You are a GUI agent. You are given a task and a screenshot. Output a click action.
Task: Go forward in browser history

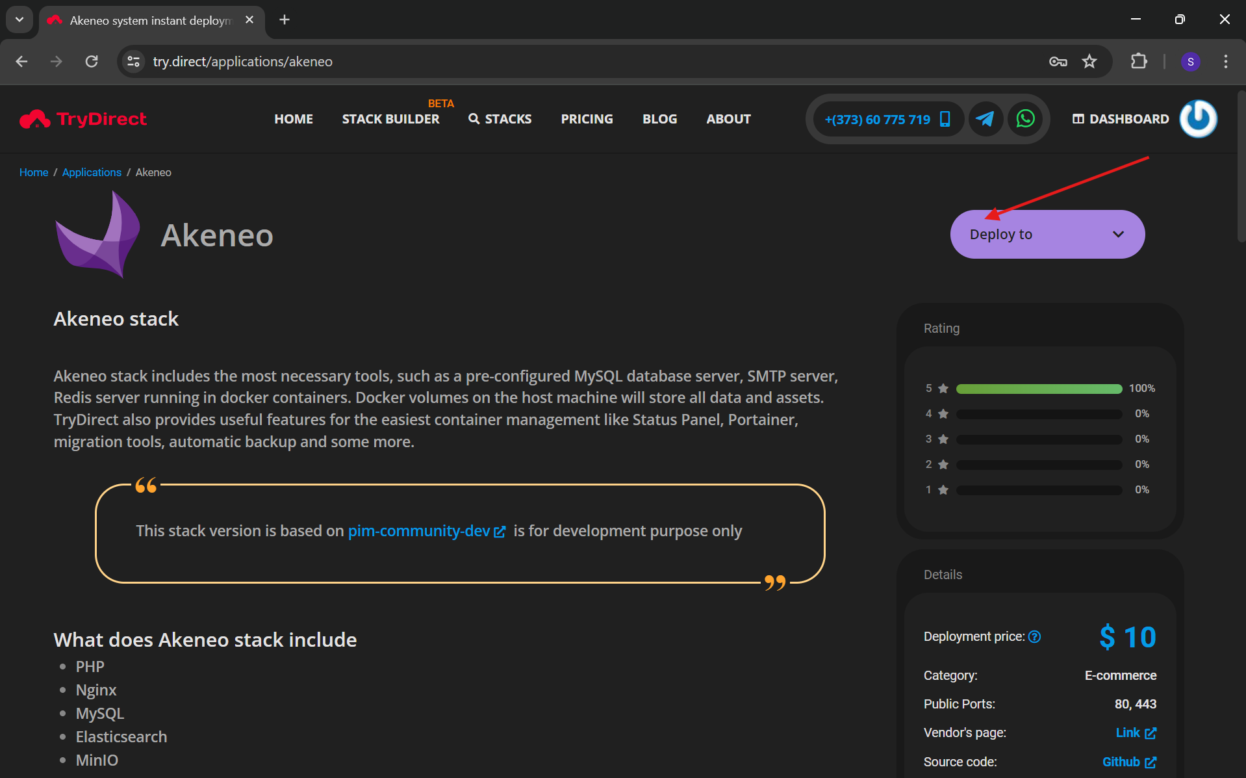[57, 61]
